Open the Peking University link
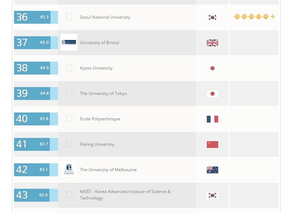Viewport: 290px width, 213px height. click(97, 144)
